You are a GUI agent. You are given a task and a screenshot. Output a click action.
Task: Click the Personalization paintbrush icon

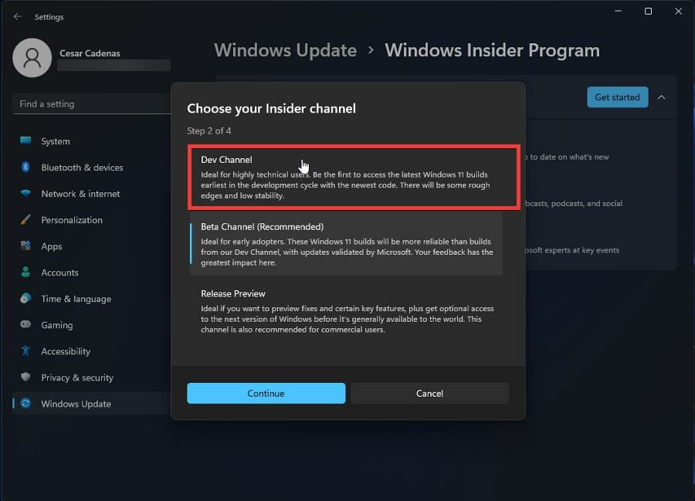click(x=25, y=220)
